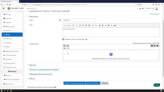The height and width of the screenshot is (92, 164).
Task: Click inside the description text area
Action: pyautogui.click(x=111, y=32)
